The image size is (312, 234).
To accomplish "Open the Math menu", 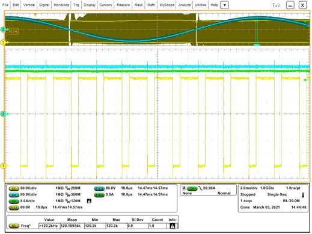I will point(151,5).
